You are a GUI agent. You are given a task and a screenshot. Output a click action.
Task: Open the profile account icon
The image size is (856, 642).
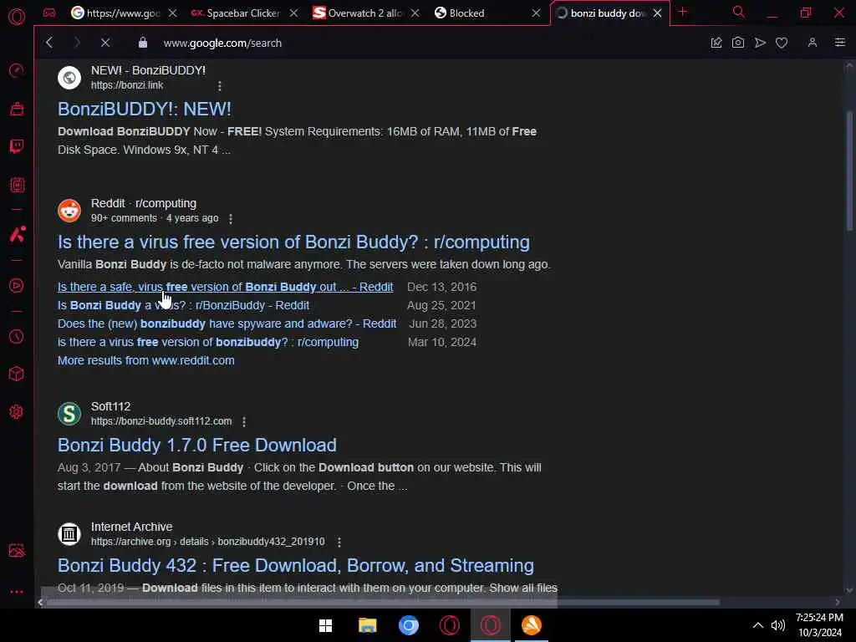(x=813, y=43)
